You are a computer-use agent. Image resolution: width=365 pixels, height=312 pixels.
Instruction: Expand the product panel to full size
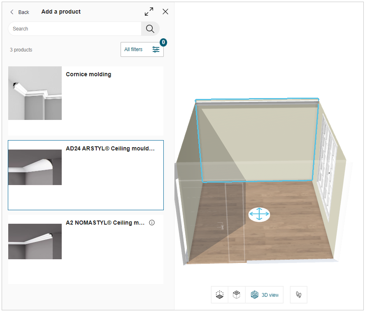click(x=149, y=12)
